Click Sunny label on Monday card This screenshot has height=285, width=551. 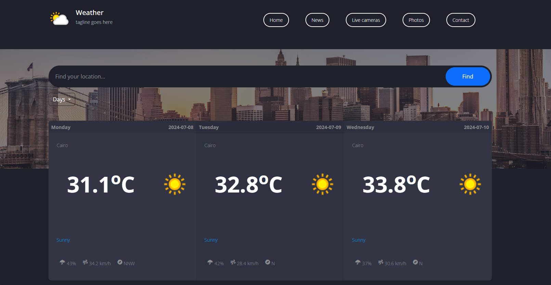63,240
